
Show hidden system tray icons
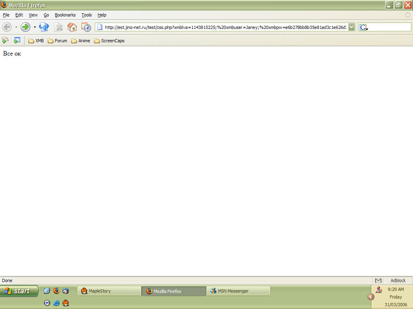pos(371,297)
